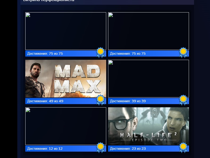Viewport: 210px width, 158px height.
Task: Select left card's Достижения: 75 из 75 text
Action: 45,53
